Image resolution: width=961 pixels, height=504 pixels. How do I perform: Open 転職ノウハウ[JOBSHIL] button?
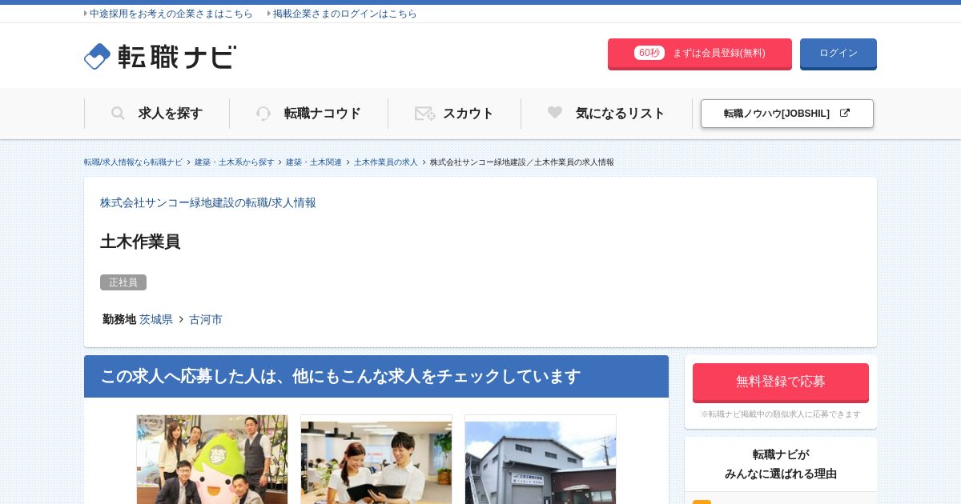tap(787, 114)
